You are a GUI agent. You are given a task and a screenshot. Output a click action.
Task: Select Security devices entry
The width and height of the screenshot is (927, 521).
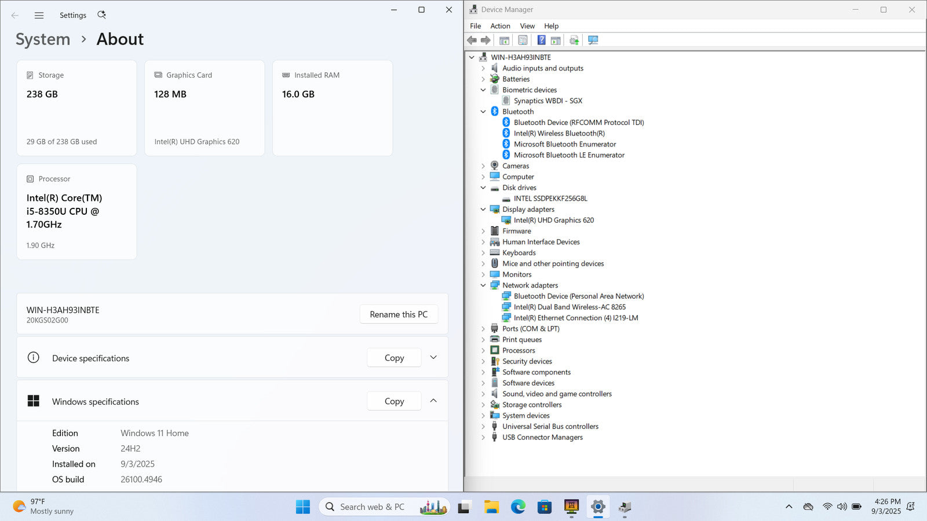point(527,361)
